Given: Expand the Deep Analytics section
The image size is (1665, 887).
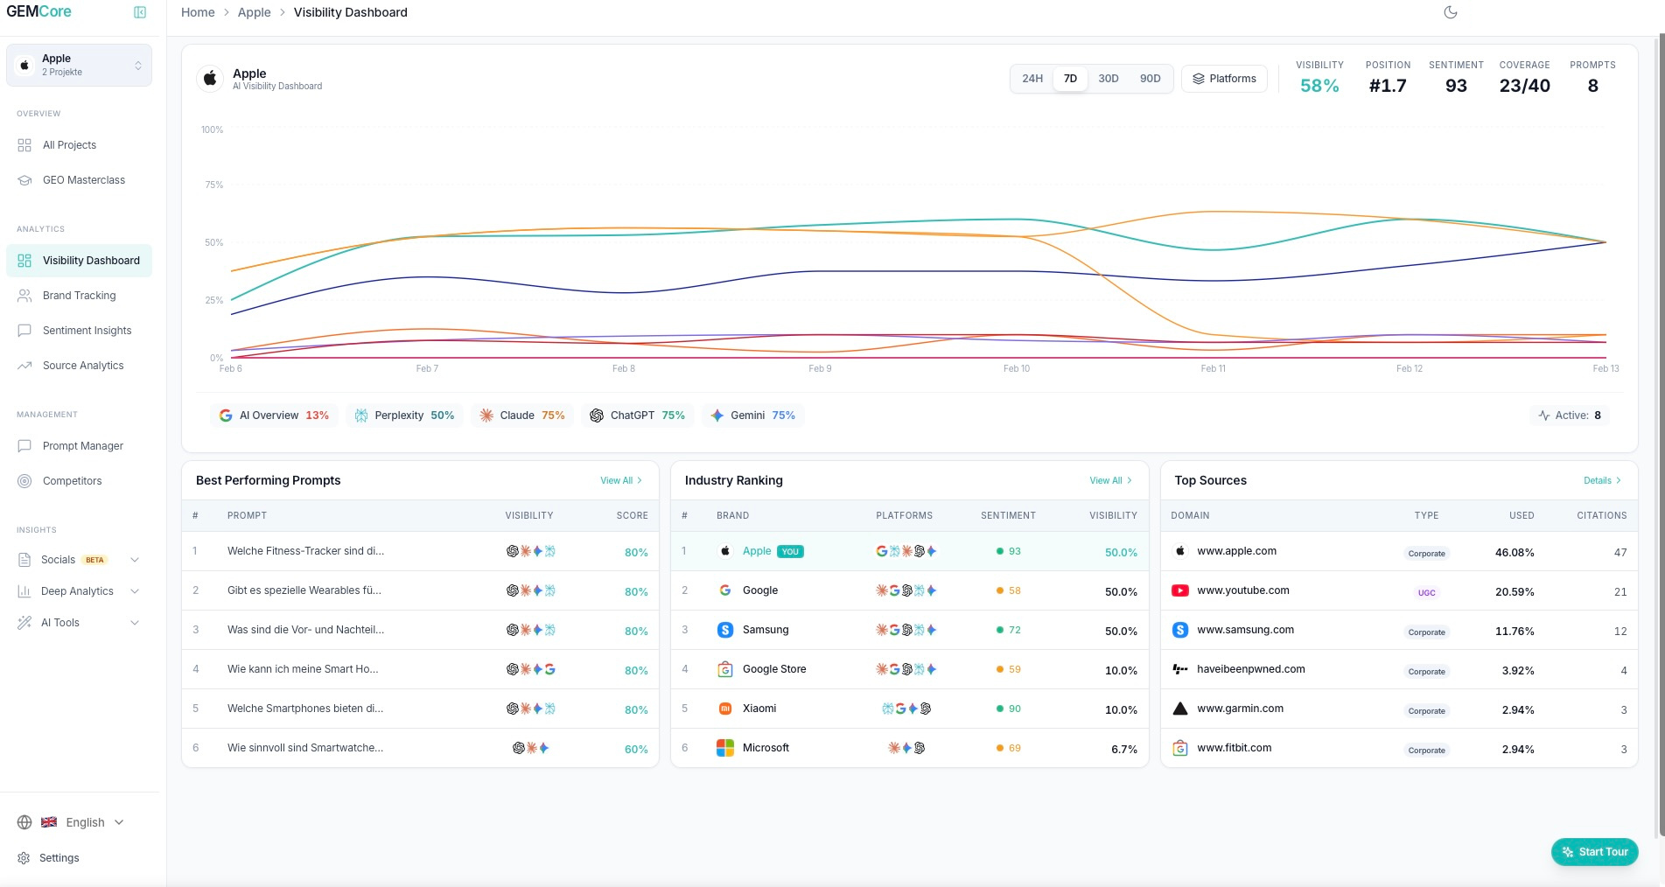Looking at the screenshot, I should coord(79,591).
